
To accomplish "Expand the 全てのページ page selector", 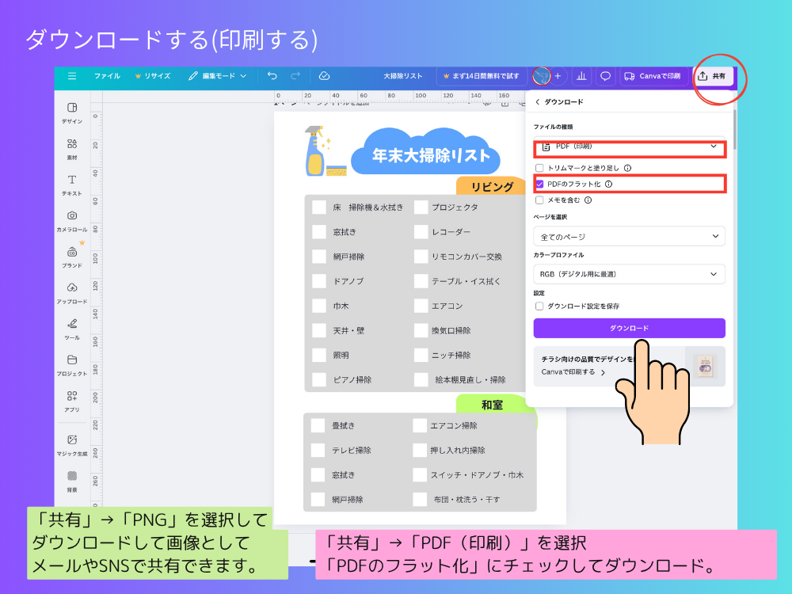I will pos(629,236).
